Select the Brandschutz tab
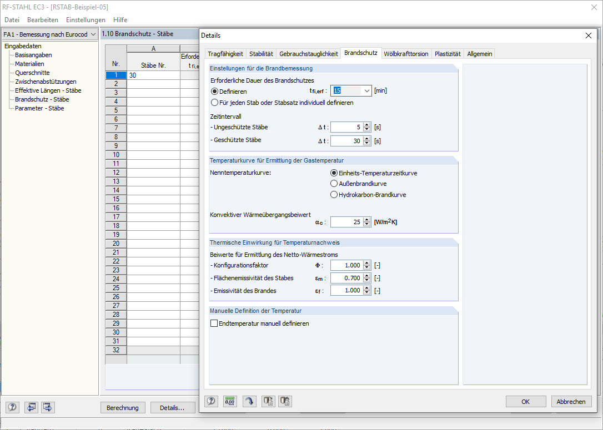Image resolution: width=603 pixels, height=430 pixels. pos(361,53)
